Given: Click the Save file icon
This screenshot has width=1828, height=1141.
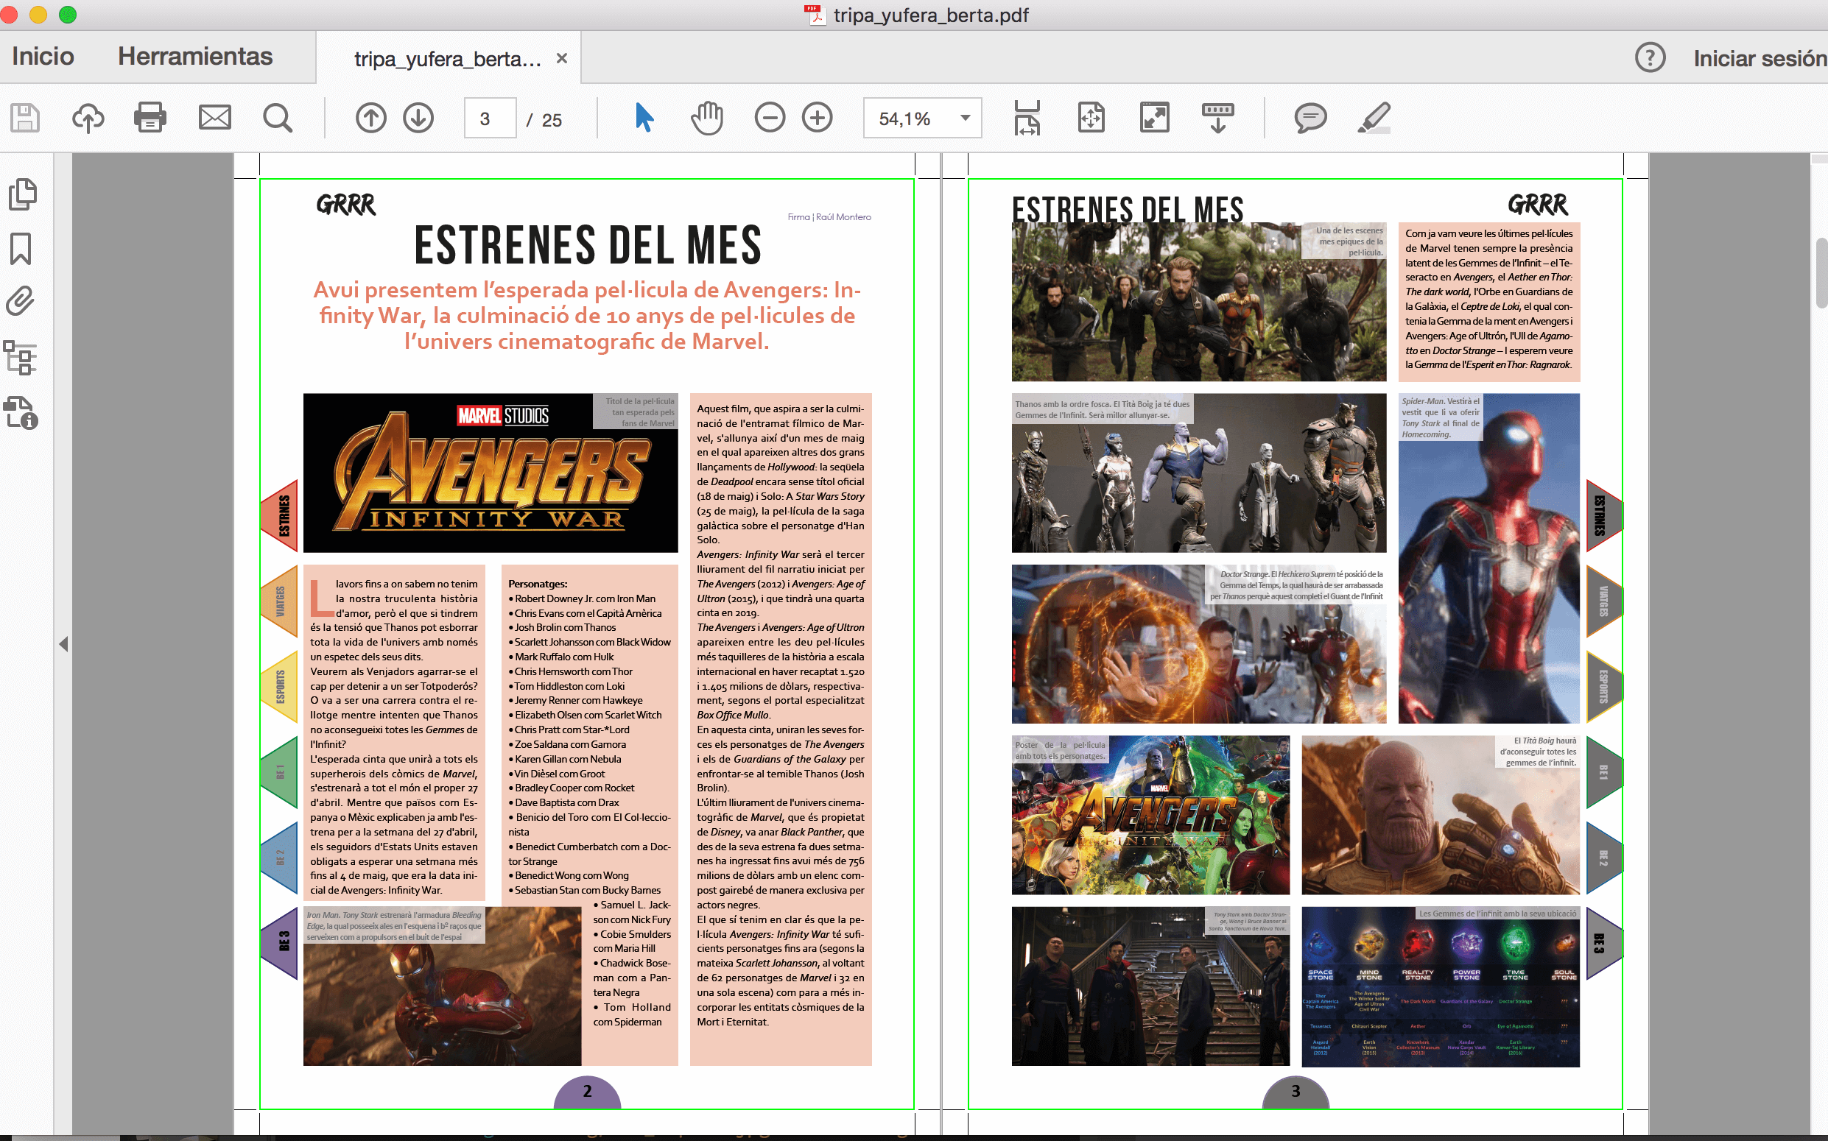Looking at the screenshot, I should pyautogui.click(x=25, y=119).
